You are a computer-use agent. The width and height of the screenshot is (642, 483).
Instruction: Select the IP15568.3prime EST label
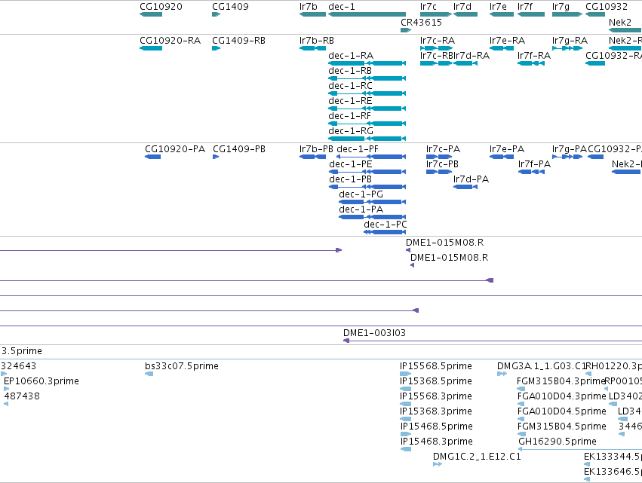click(436, 396)
